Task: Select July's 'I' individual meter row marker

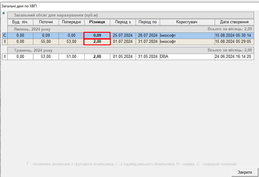Action: [5, 41]
